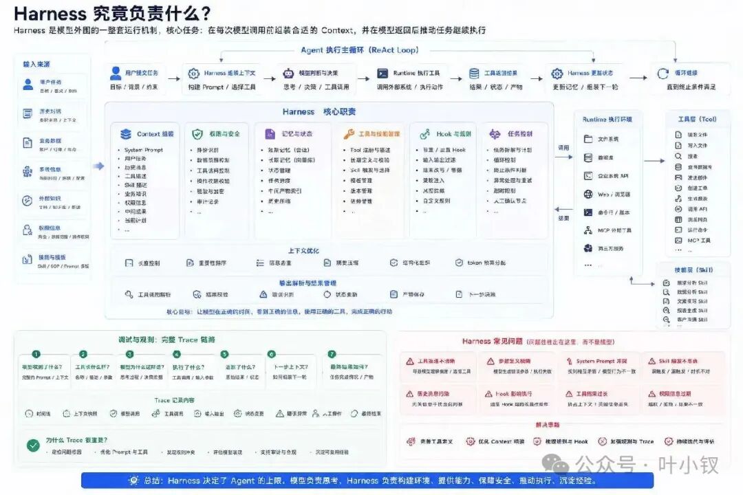Click the Trace 记录内容 label

point(174,400)
